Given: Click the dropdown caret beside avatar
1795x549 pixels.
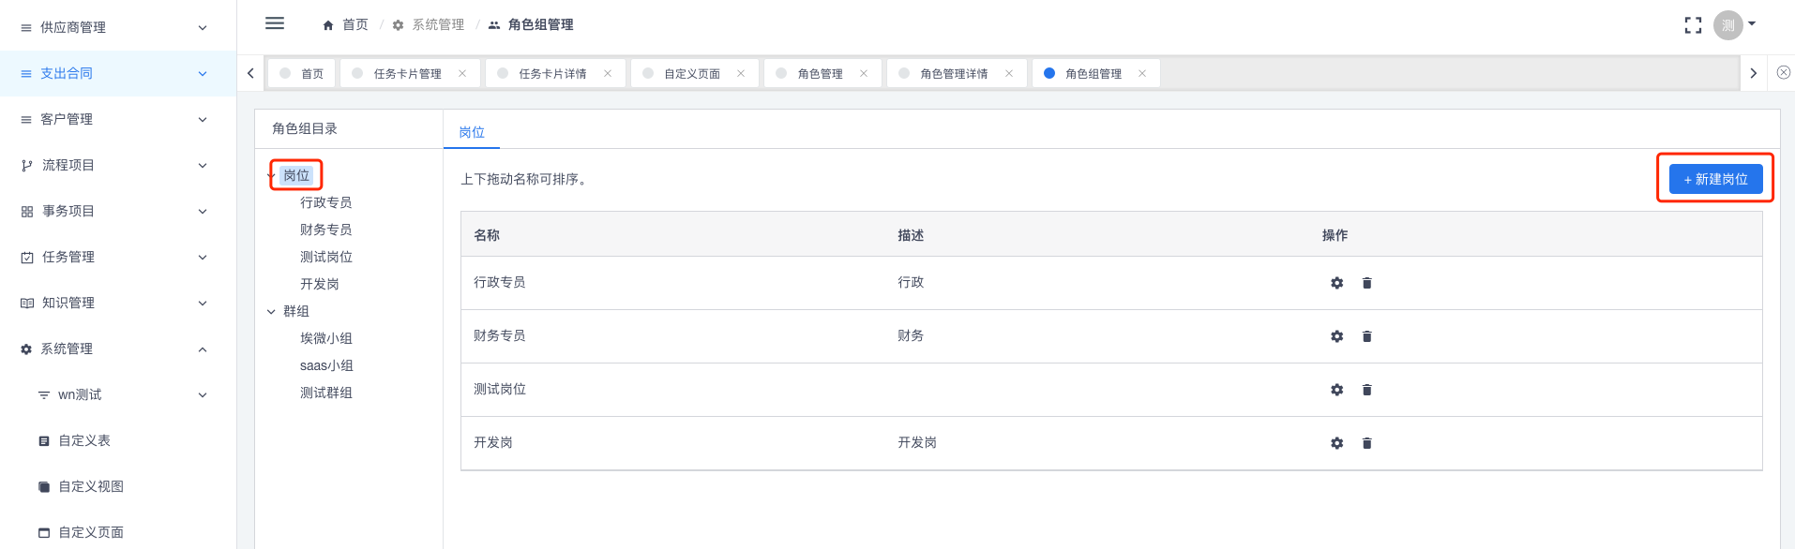Looking at the screenshot, I should point(1752,23).
